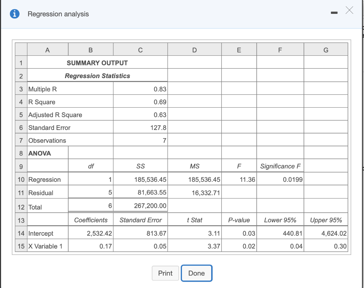The image size is (364, 288).
Task: Select column header A
Action: (x=47, y=49)
